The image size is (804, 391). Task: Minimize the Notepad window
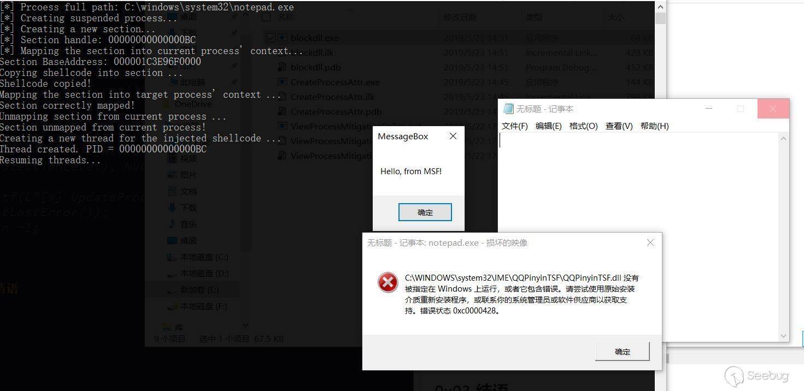(709, 109)
